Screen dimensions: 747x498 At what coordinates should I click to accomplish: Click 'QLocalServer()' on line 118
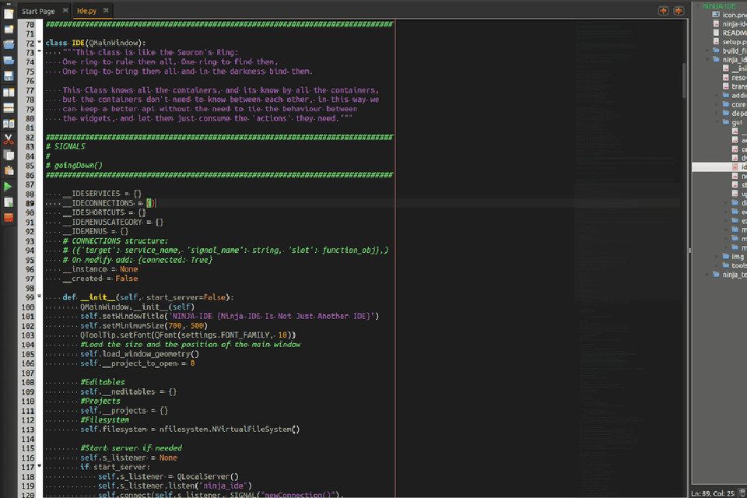(x=207, y=476)
